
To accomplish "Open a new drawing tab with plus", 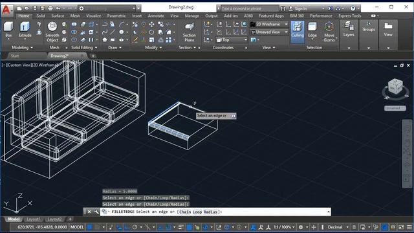I will pyautogui.click(x=93, y=56).
